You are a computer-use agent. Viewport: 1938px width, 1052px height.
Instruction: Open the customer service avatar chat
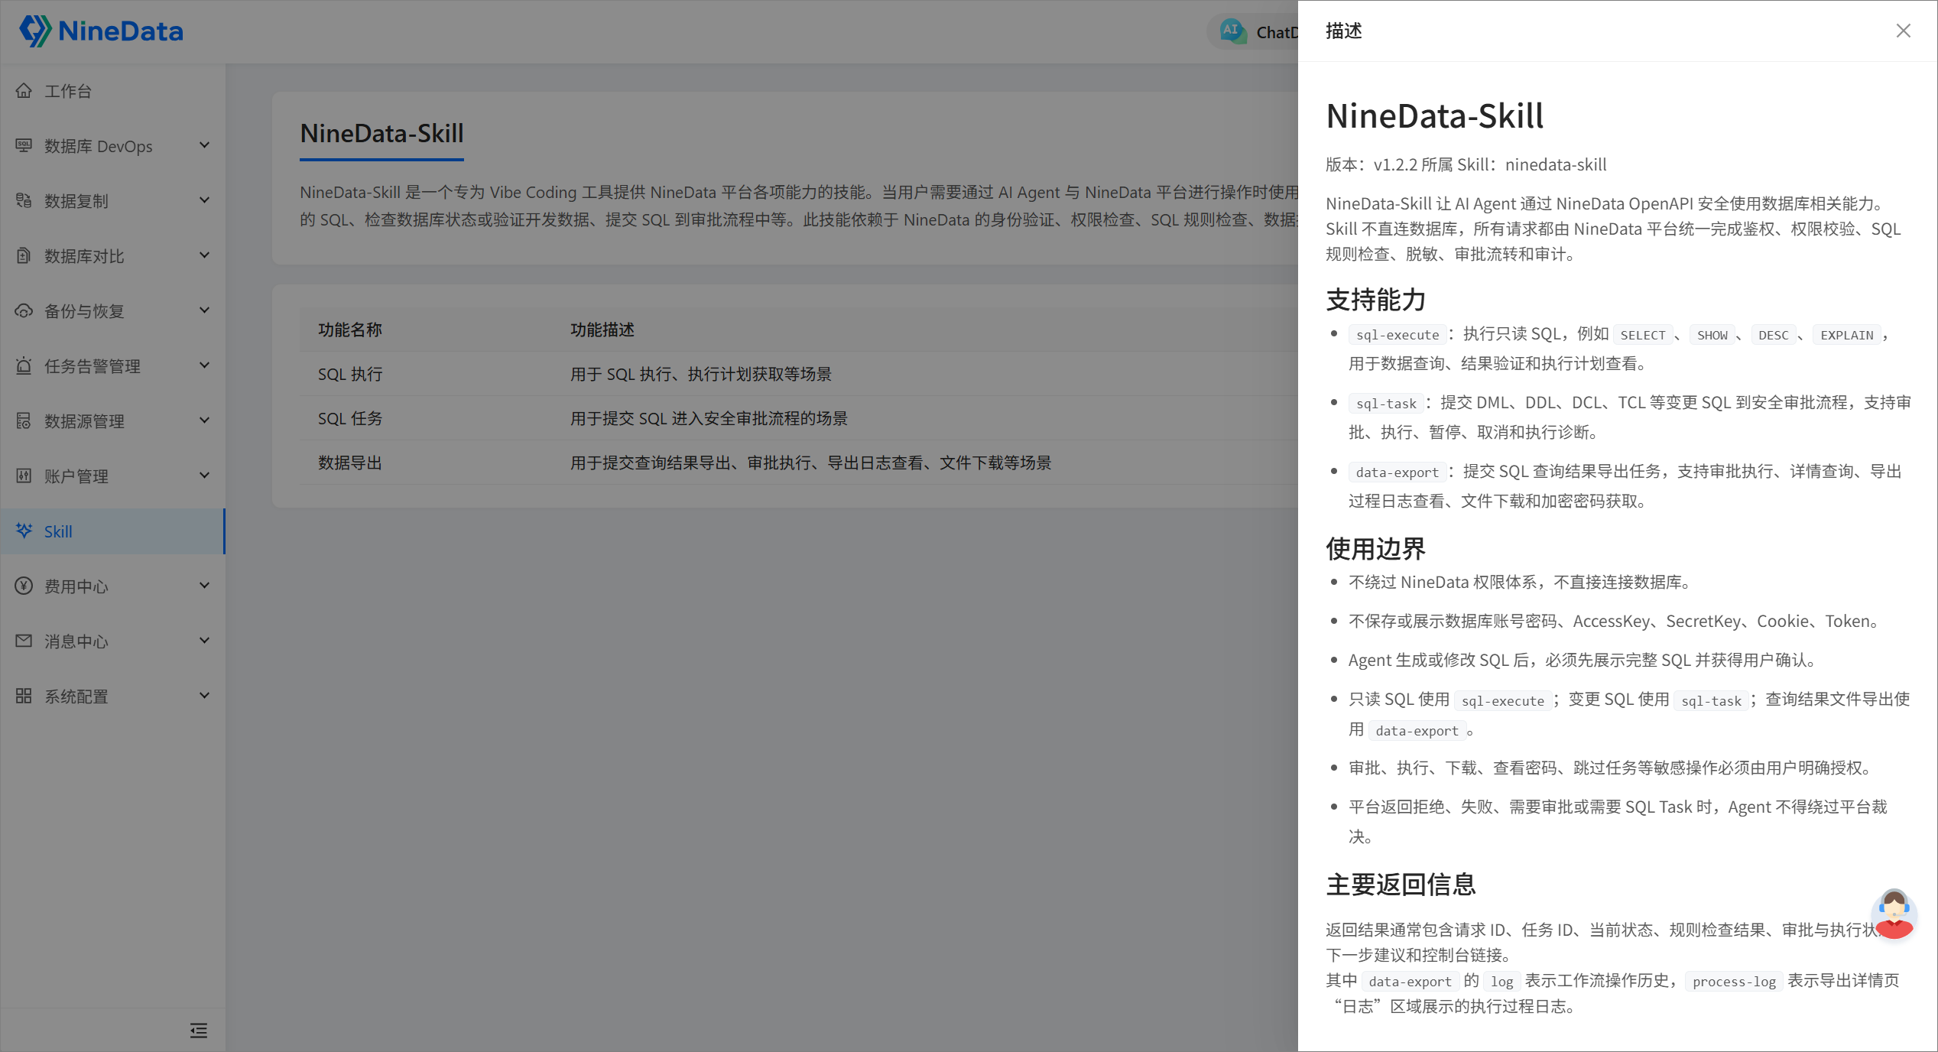[1894, 913]
